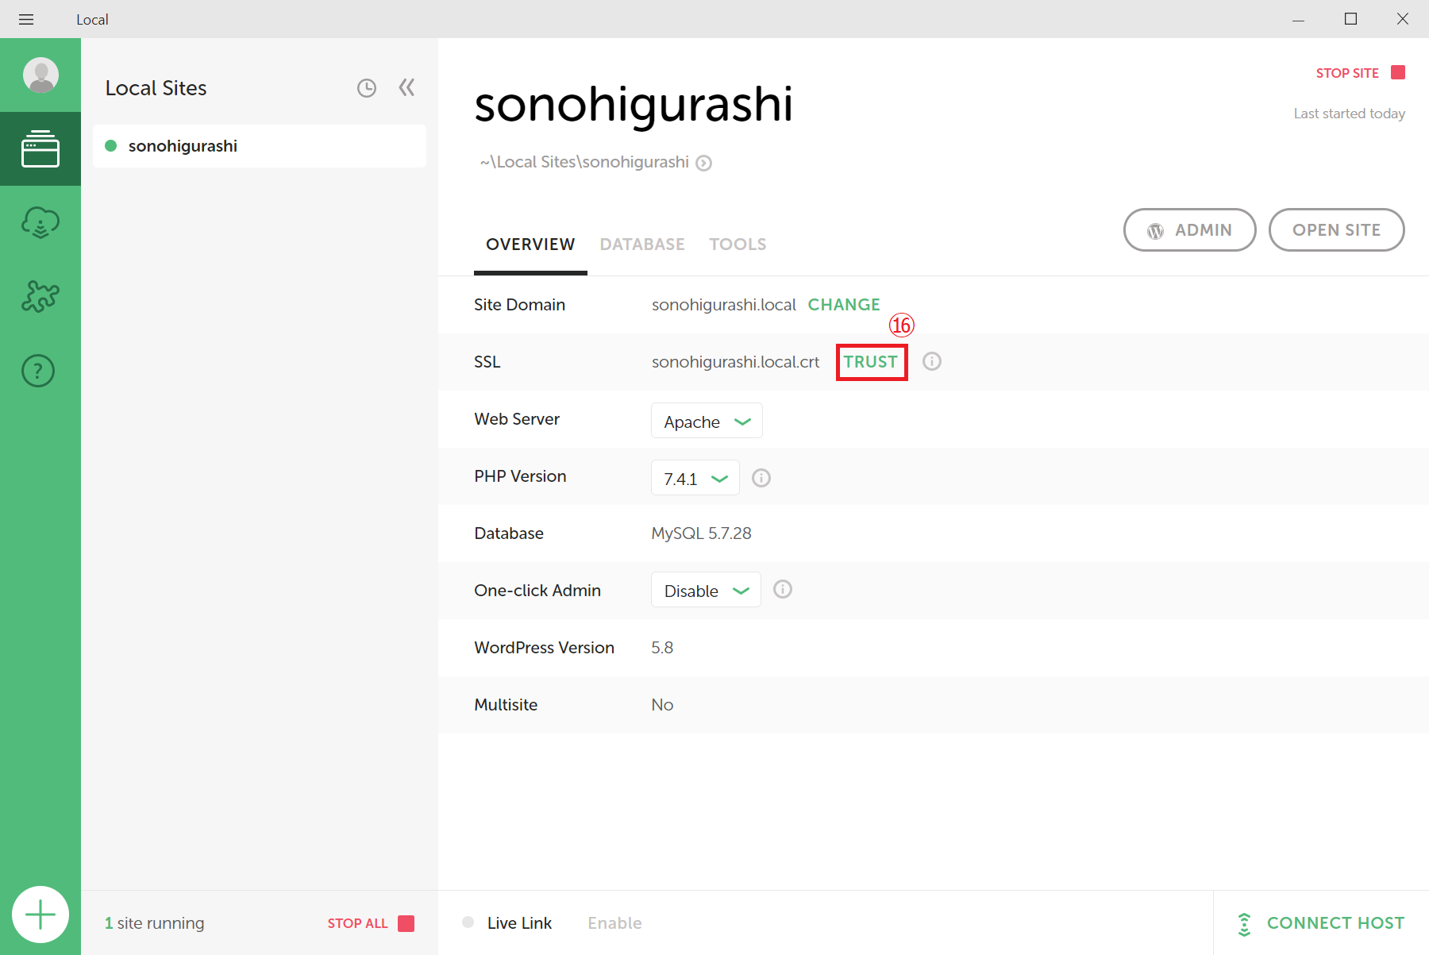
Task: Change the site domain
Action: click(844, 305)
